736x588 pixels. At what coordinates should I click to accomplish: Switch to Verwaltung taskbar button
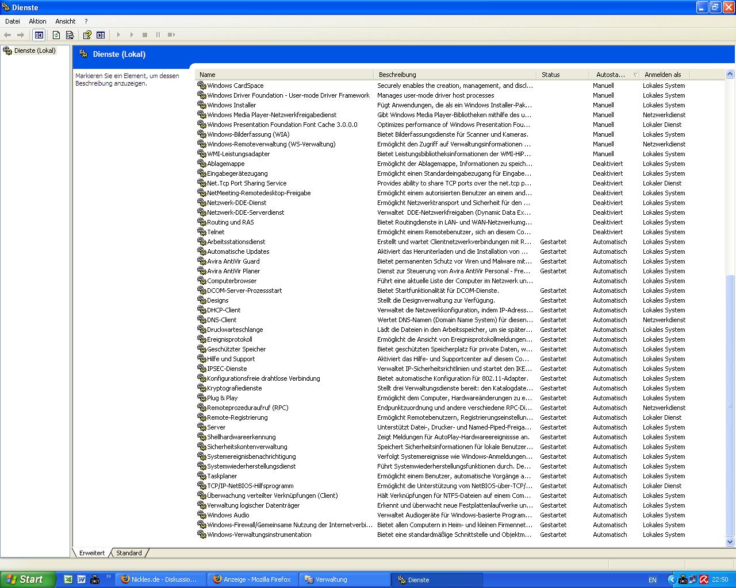tap(346, 579)
